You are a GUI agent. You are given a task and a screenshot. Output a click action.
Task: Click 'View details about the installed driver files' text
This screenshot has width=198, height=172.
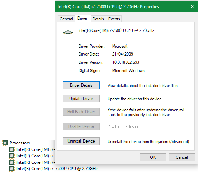[x=143, y=86]
